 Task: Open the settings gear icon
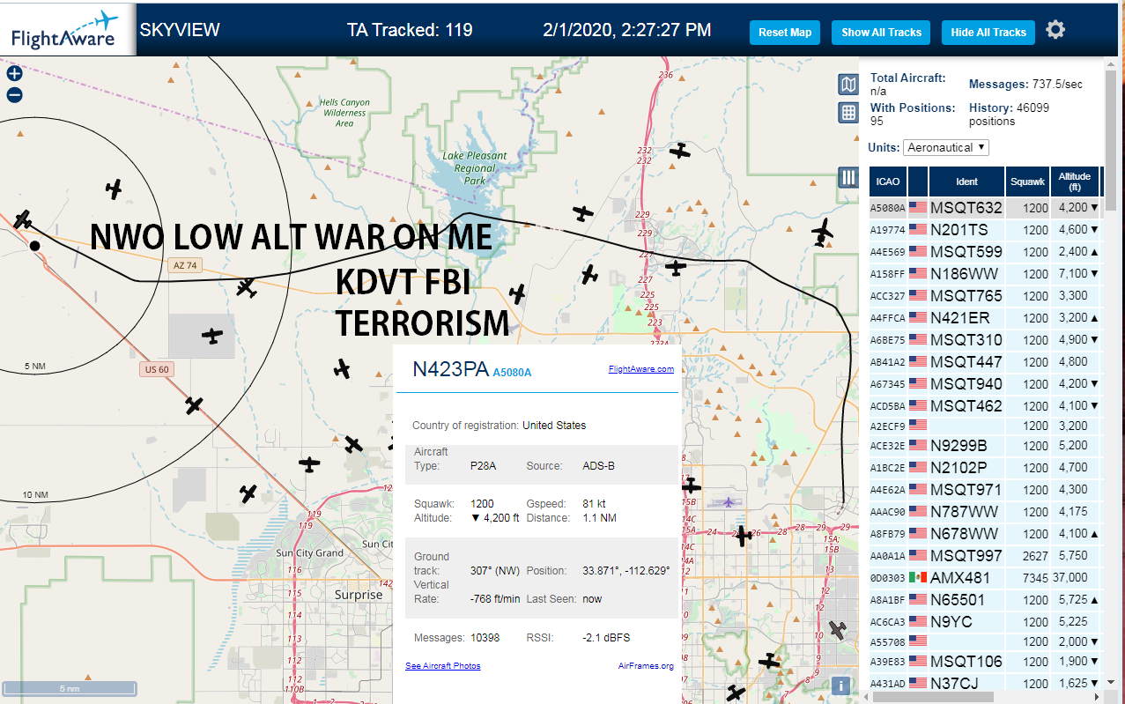pos(1055,30)
